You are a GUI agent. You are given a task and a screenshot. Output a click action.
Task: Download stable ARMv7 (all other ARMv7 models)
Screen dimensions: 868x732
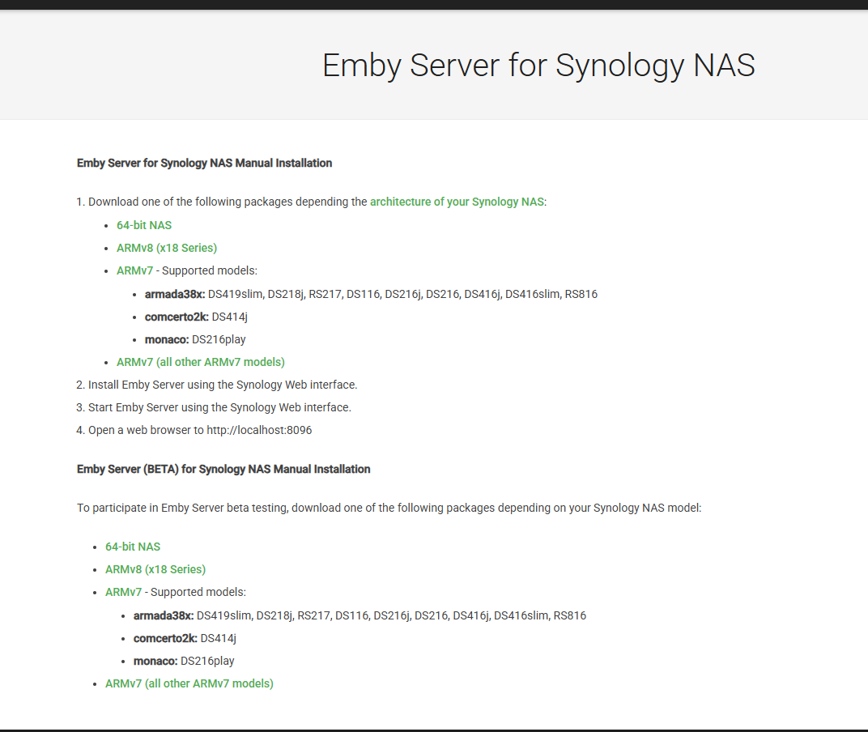click(200, 362)
